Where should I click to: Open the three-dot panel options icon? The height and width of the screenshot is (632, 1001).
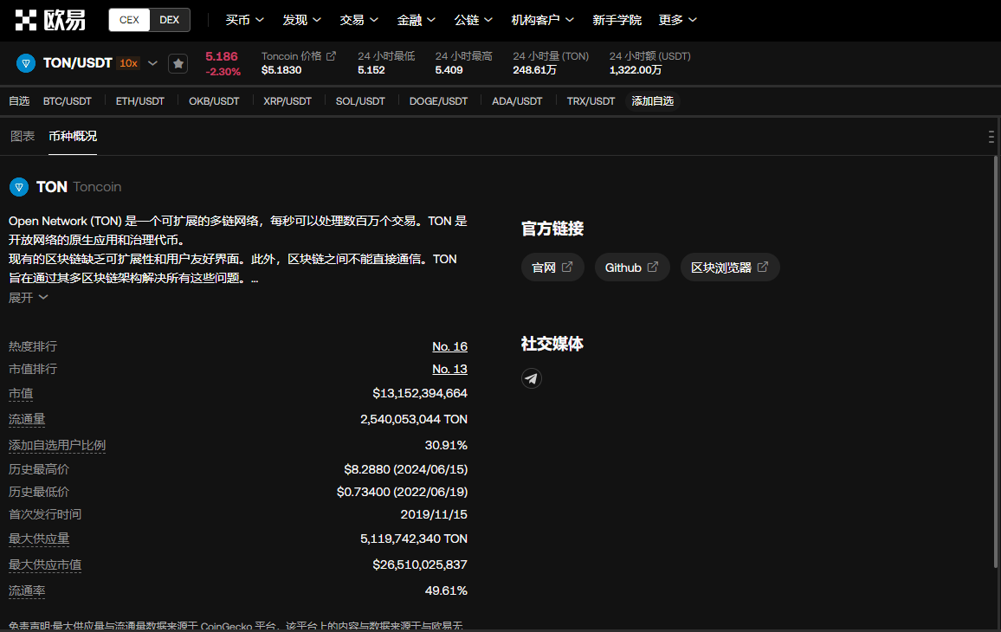[x=991, y=137]
